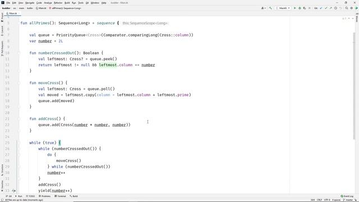Open the Git menu
Image resolution: width=359 pixels, height=202 pixels.
[x=88, y=3]
